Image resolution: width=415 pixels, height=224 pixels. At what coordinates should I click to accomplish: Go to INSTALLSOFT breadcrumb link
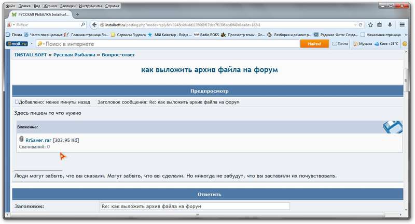pyautogui.click(x=31, y=55)
